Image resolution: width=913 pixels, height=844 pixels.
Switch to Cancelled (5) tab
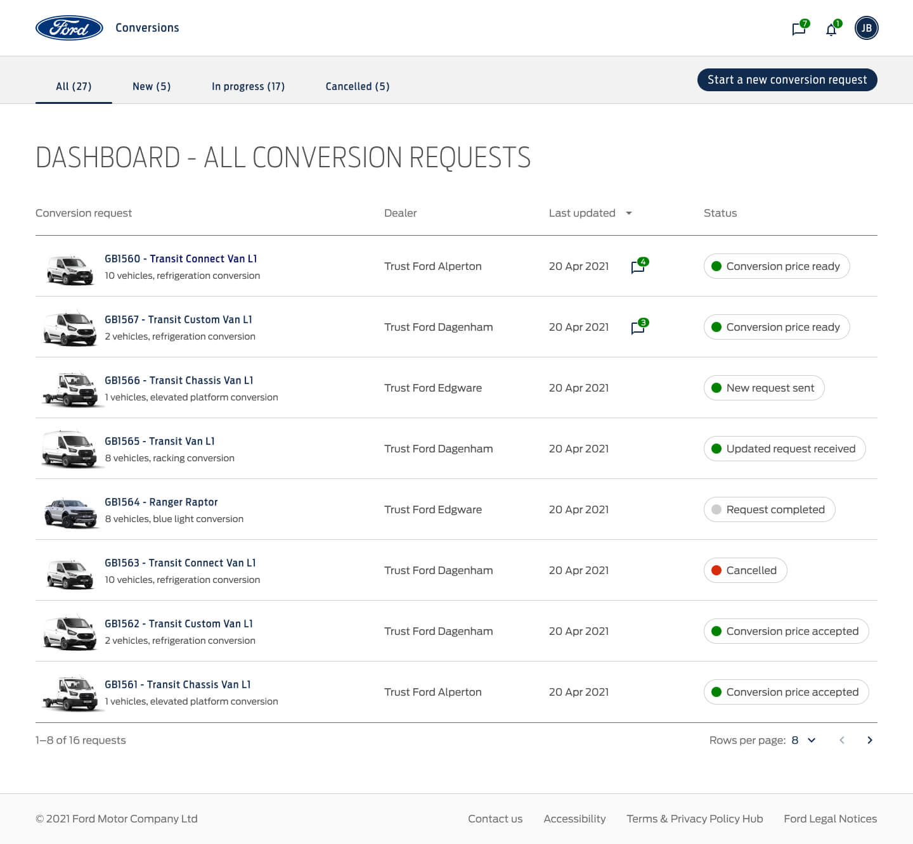(x=358, y=86)
